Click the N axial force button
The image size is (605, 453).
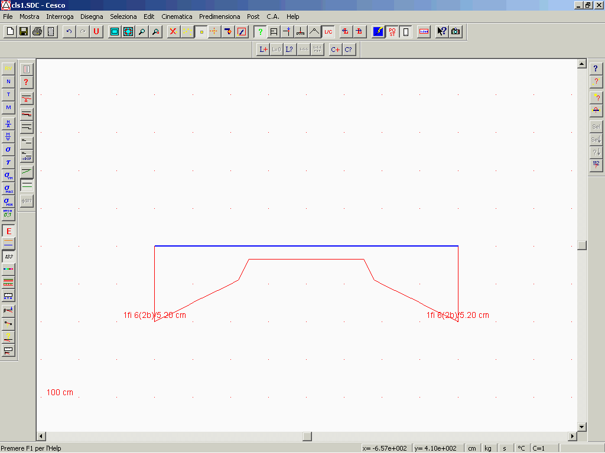click(x=8, y=81)
